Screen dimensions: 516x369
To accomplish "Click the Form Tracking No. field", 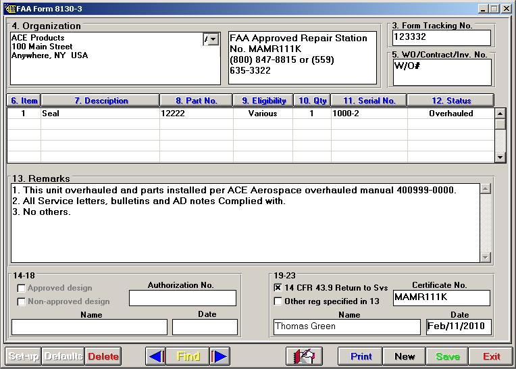I will coord(441,37).
